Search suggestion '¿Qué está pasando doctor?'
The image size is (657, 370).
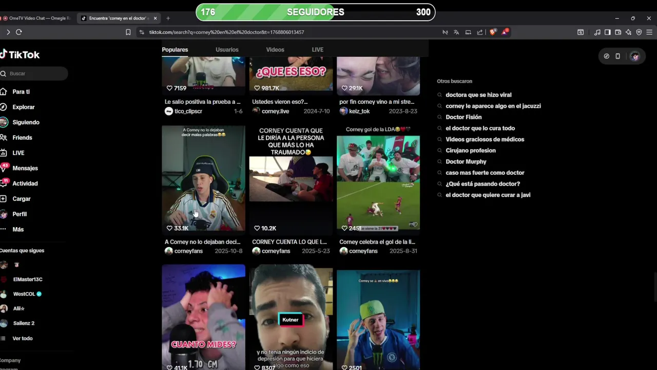[482, 184]
